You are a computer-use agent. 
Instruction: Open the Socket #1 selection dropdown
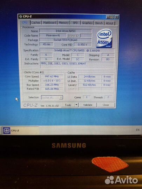point(52,97)
